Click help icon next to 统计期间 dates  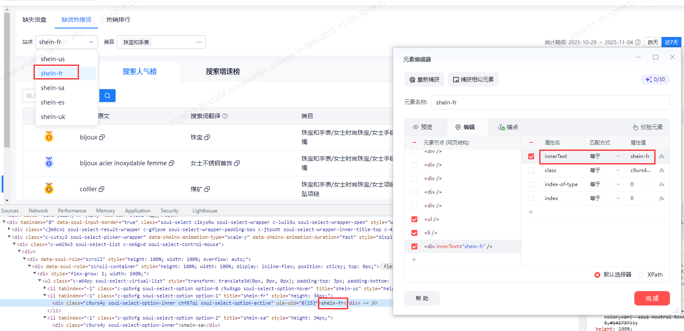[x=638, y=42]
